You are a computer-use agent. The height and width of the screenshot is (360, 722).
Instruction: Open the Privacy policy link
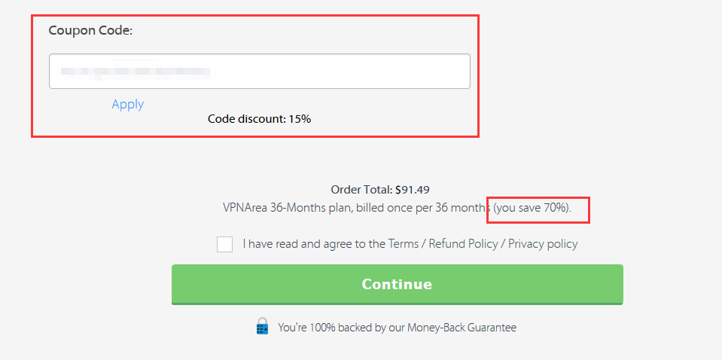(543, 243)
